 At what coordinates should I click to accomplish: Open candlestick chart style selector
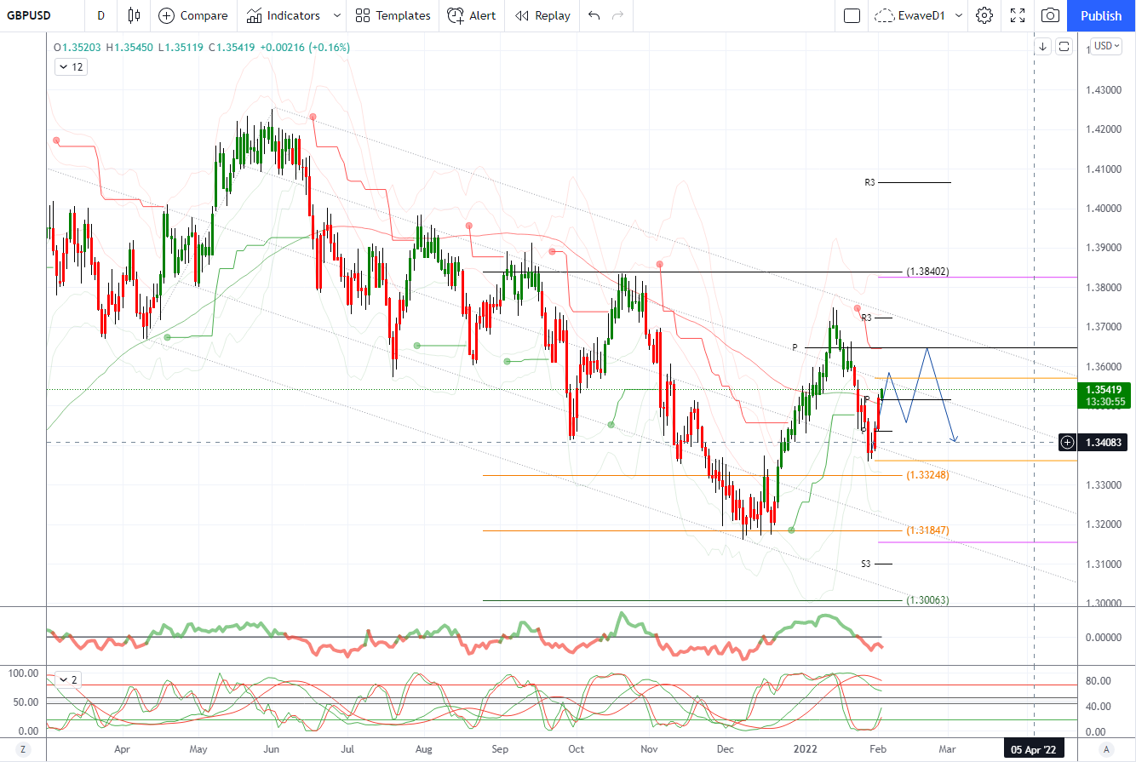(133, 15)
